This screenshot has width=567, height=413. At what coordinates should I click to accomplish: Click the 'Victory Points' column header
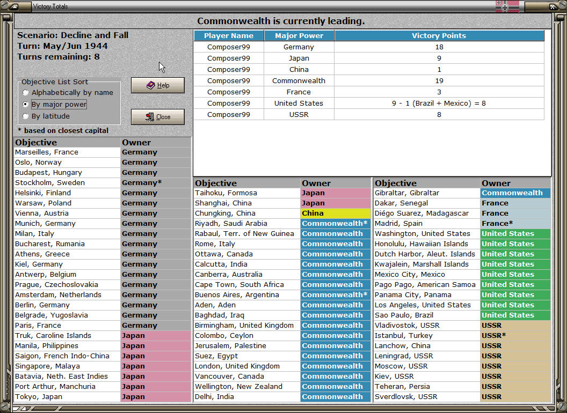(439, 35)
